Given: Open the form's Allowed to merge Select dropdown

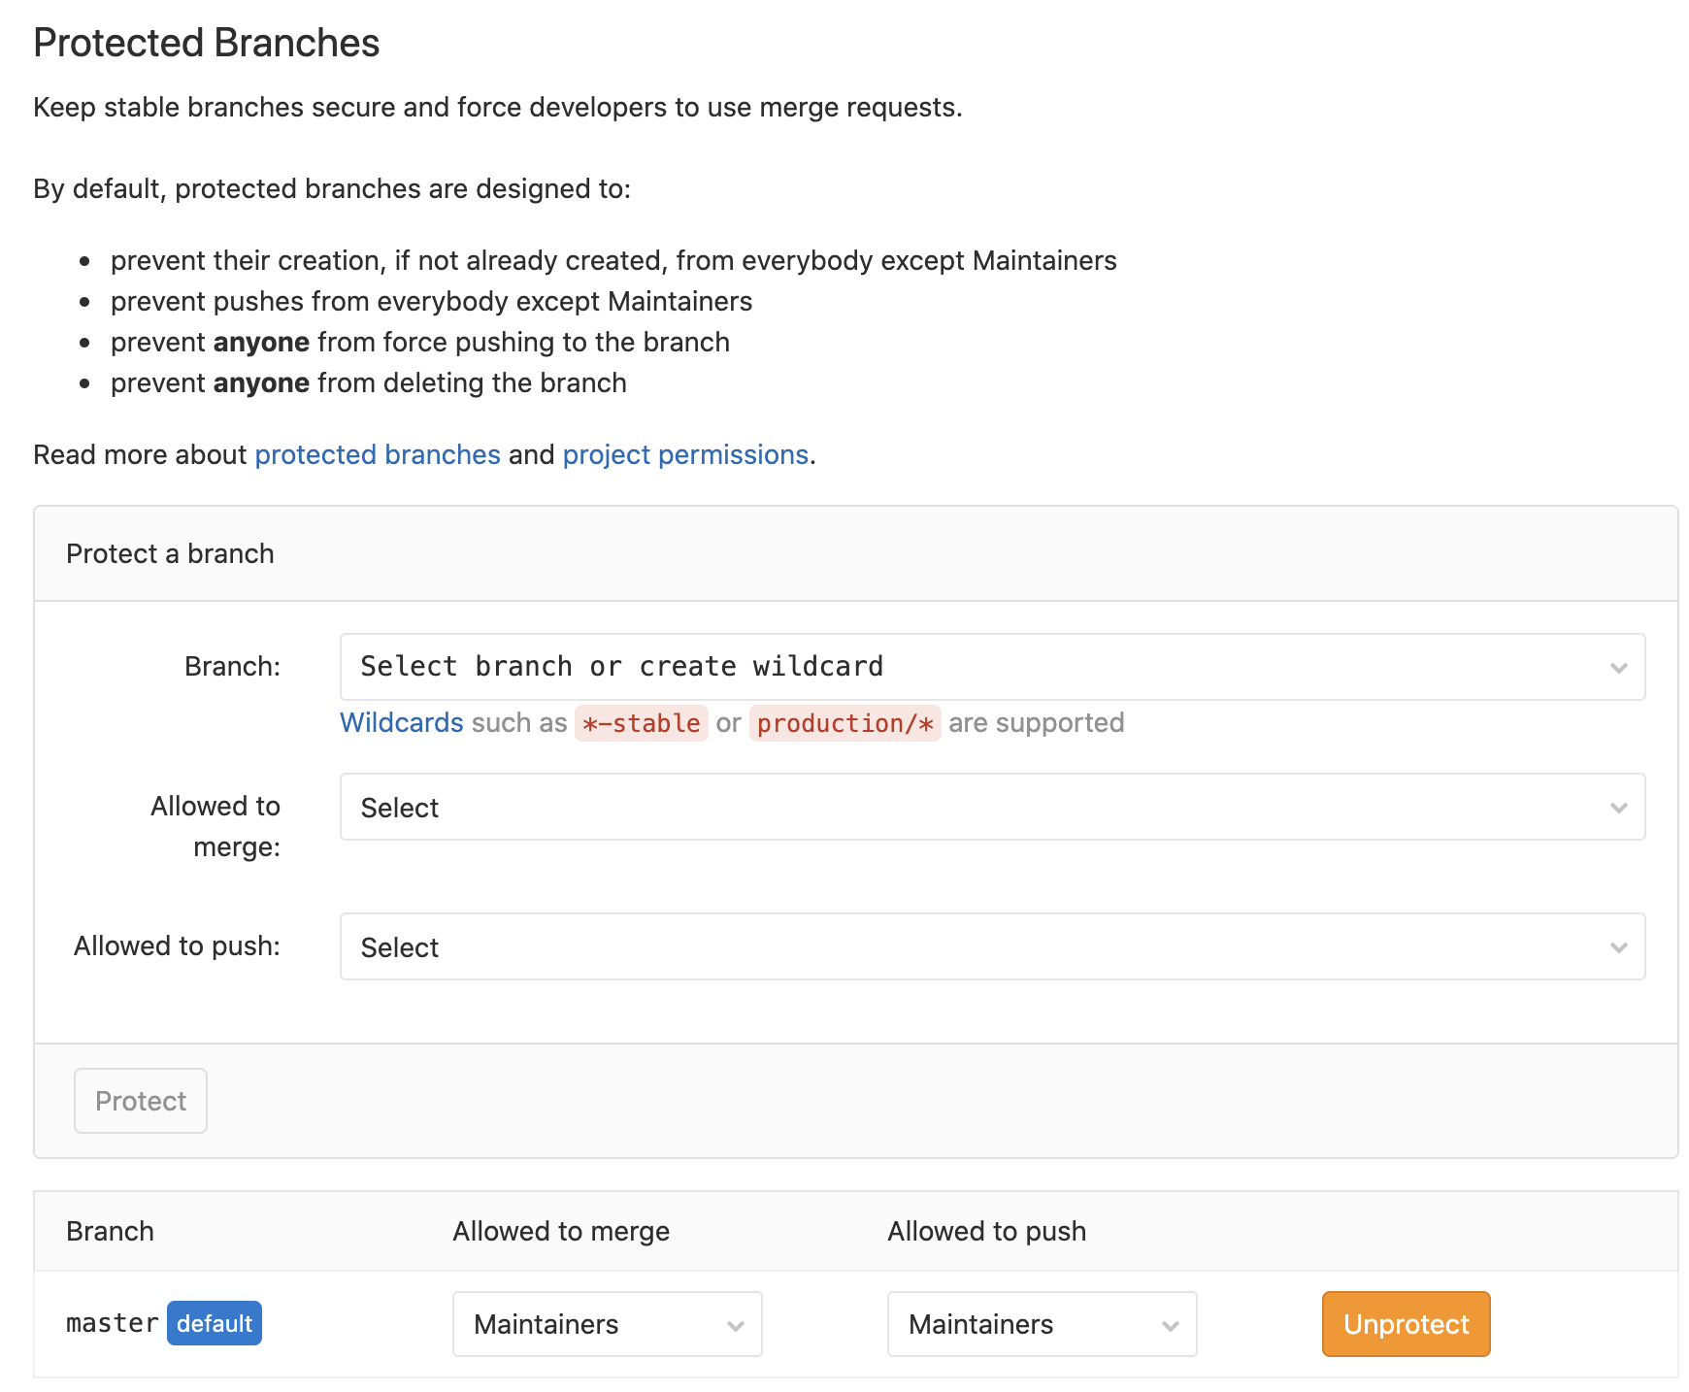Looking at the screenshot, I should point(990,807).
